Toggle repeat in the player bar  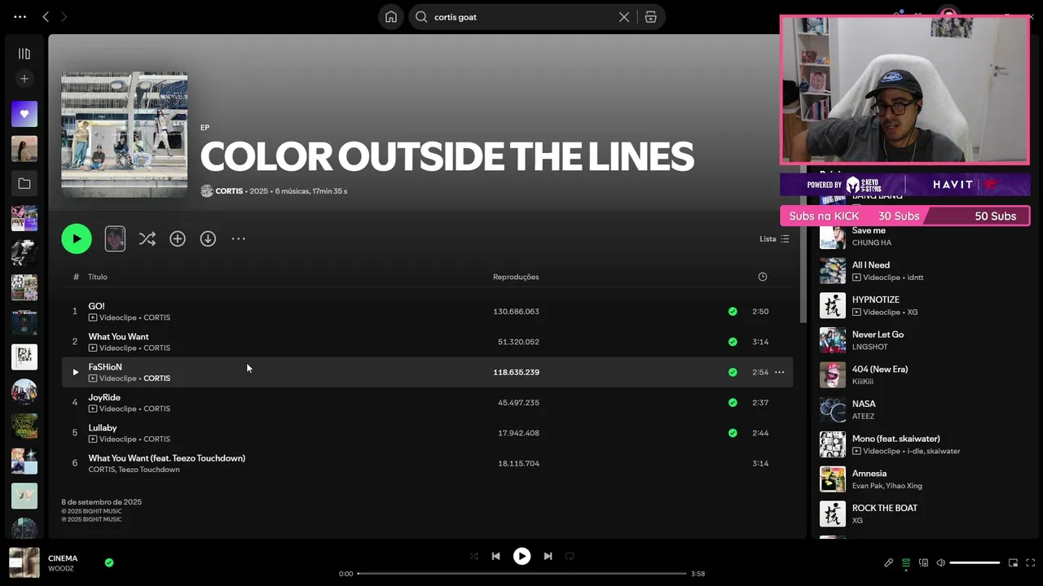click(x=570, y=557)
